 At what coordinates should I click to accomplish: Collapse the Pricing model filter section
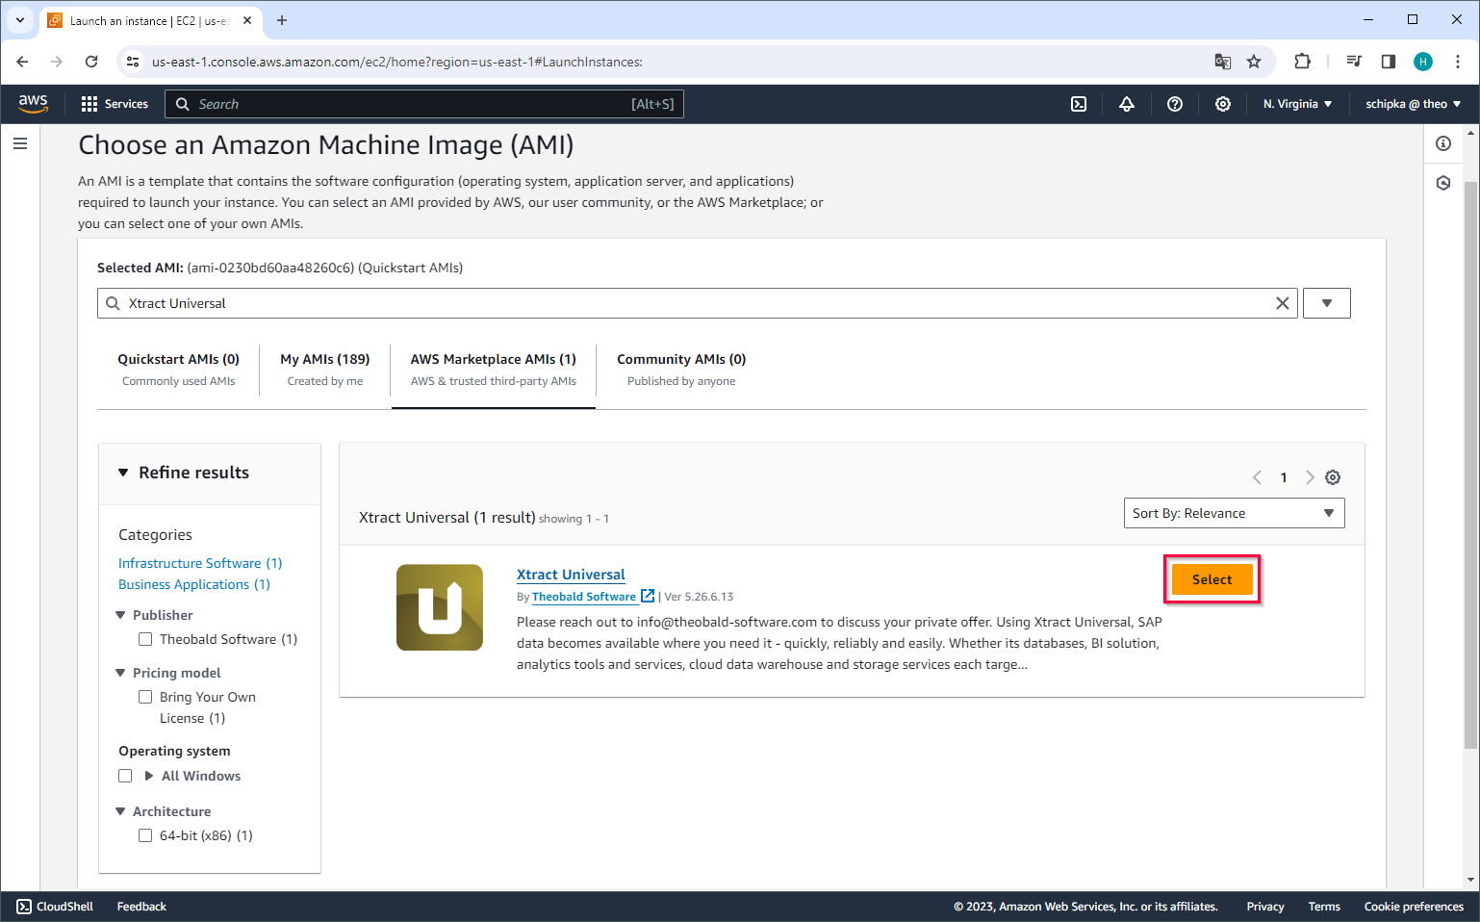point(120,673)
